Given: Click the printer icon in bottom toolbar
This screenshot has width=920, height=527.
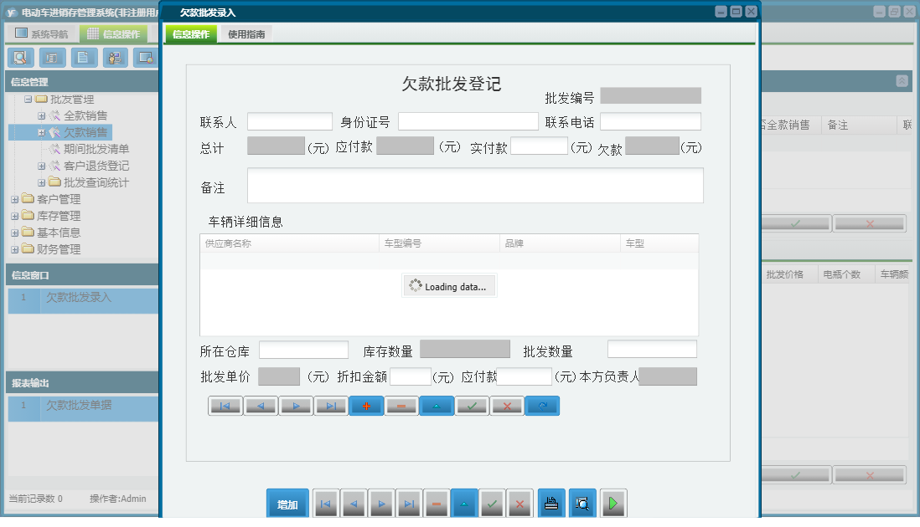Looking at the screenshot, I should pyautogui.click(x=551, y=504).
